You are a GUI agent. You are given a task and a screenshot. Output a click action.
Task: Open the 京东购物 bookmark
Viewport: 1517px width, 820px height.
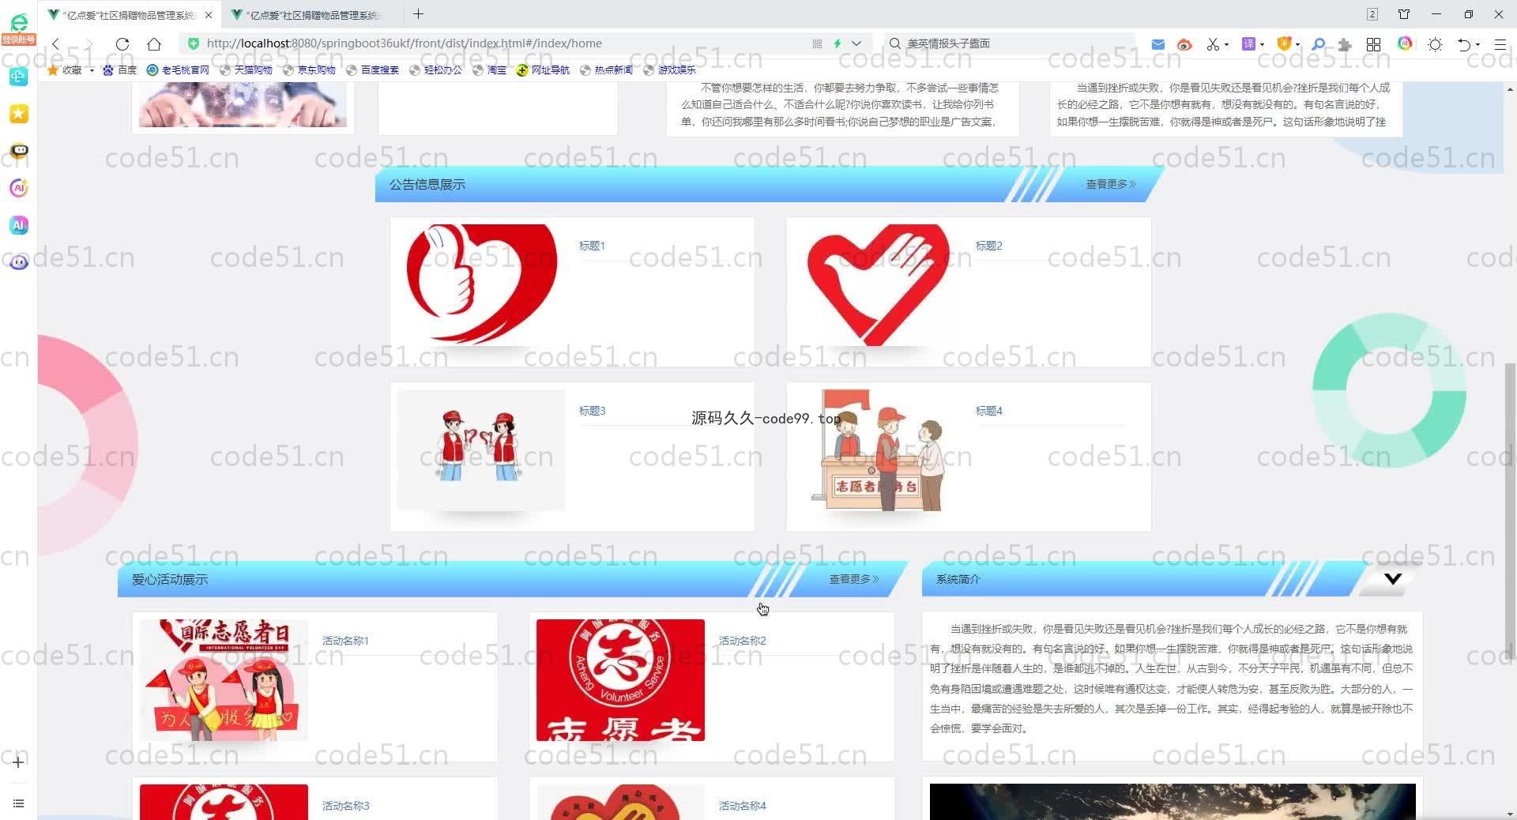point(309,70)
